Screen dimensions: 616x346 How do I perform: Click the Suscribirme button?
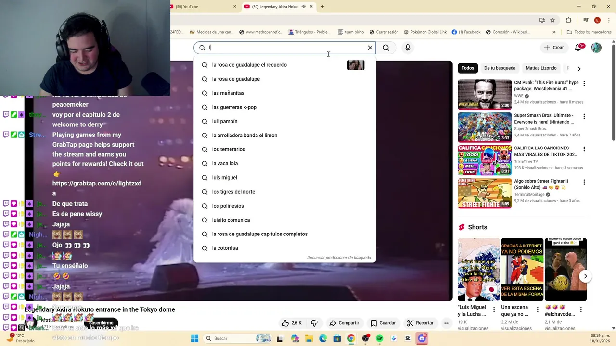click(x=101, y=323)
